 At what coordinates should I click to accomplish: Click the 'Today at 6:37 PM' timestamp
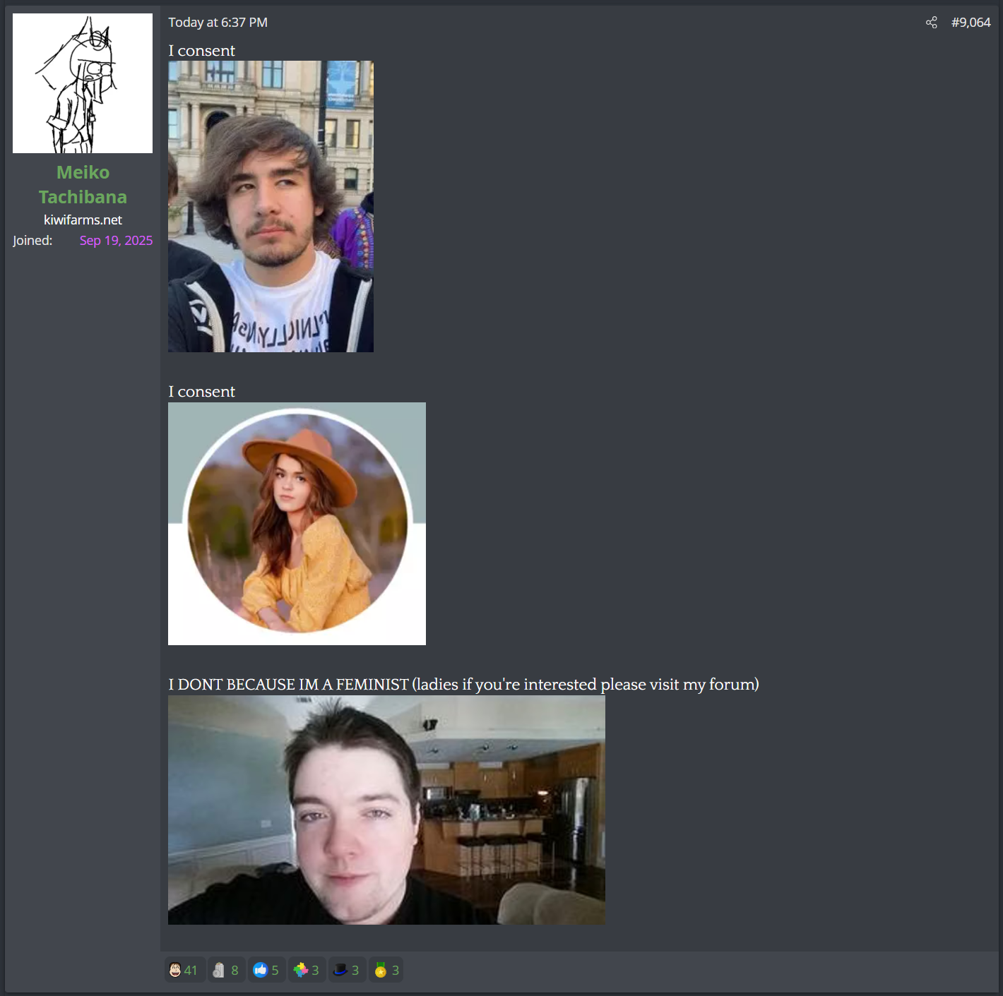coord(218,23)
